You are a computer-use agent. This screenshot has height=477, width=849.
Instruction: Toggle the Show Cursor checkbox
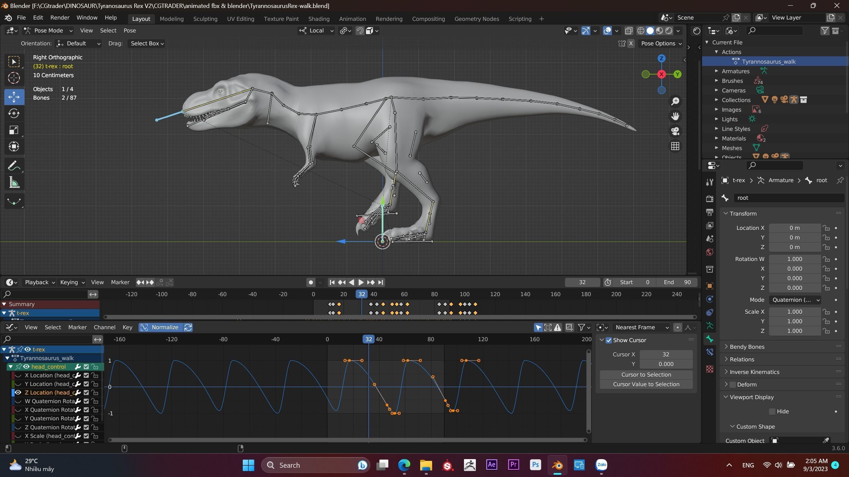[x=609, y=340]
